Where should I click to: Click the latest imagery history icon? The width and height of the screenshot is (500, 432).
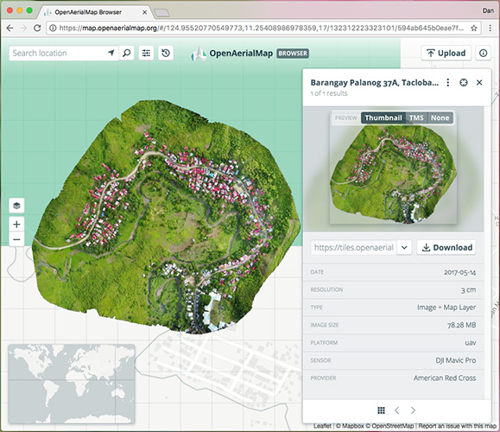coord(166,53)
